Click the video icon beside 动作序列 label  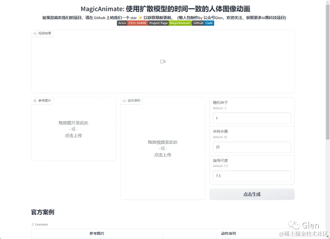(125, 101)
